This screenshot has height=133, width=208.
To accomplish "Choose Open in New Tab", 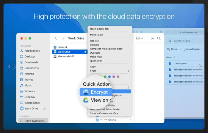I will tap(99, 29).
